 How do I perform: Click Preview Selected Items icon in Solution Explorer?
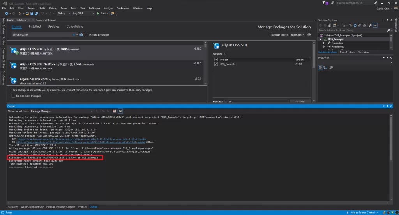click(375, 25)
